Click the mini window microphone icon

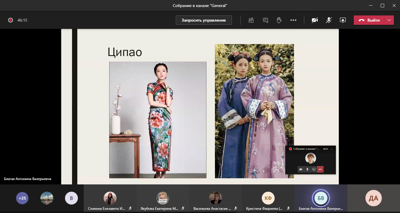[307, 169]
